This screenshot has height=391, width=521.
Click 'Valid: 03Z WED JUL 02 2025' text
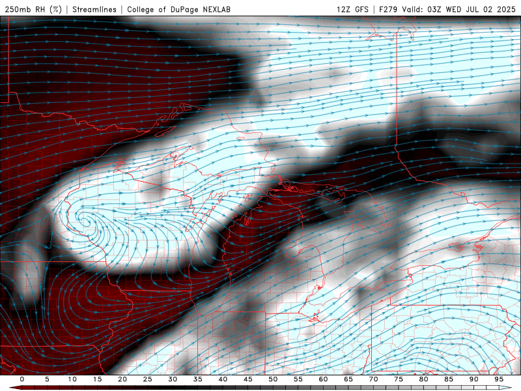click(x=458, y=9)
